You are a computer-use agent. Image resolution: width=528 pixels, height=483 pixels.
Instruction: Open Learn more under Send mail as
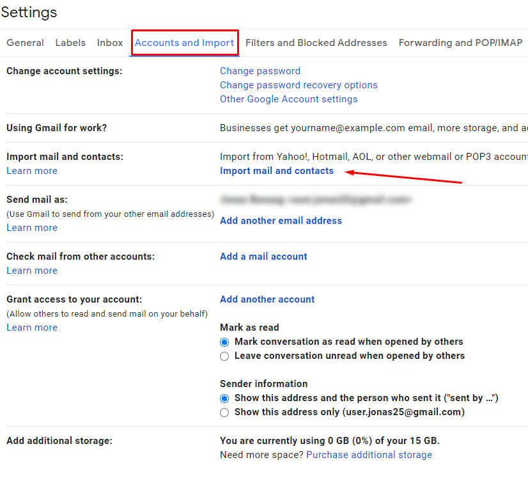tap(32, 228)
